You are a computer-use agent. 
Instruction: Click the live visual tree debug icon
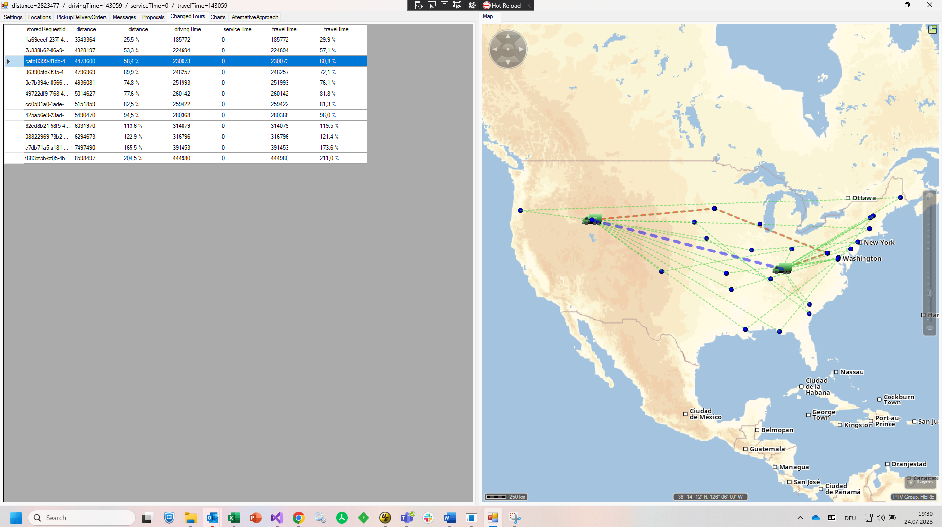tap(419, 5)
